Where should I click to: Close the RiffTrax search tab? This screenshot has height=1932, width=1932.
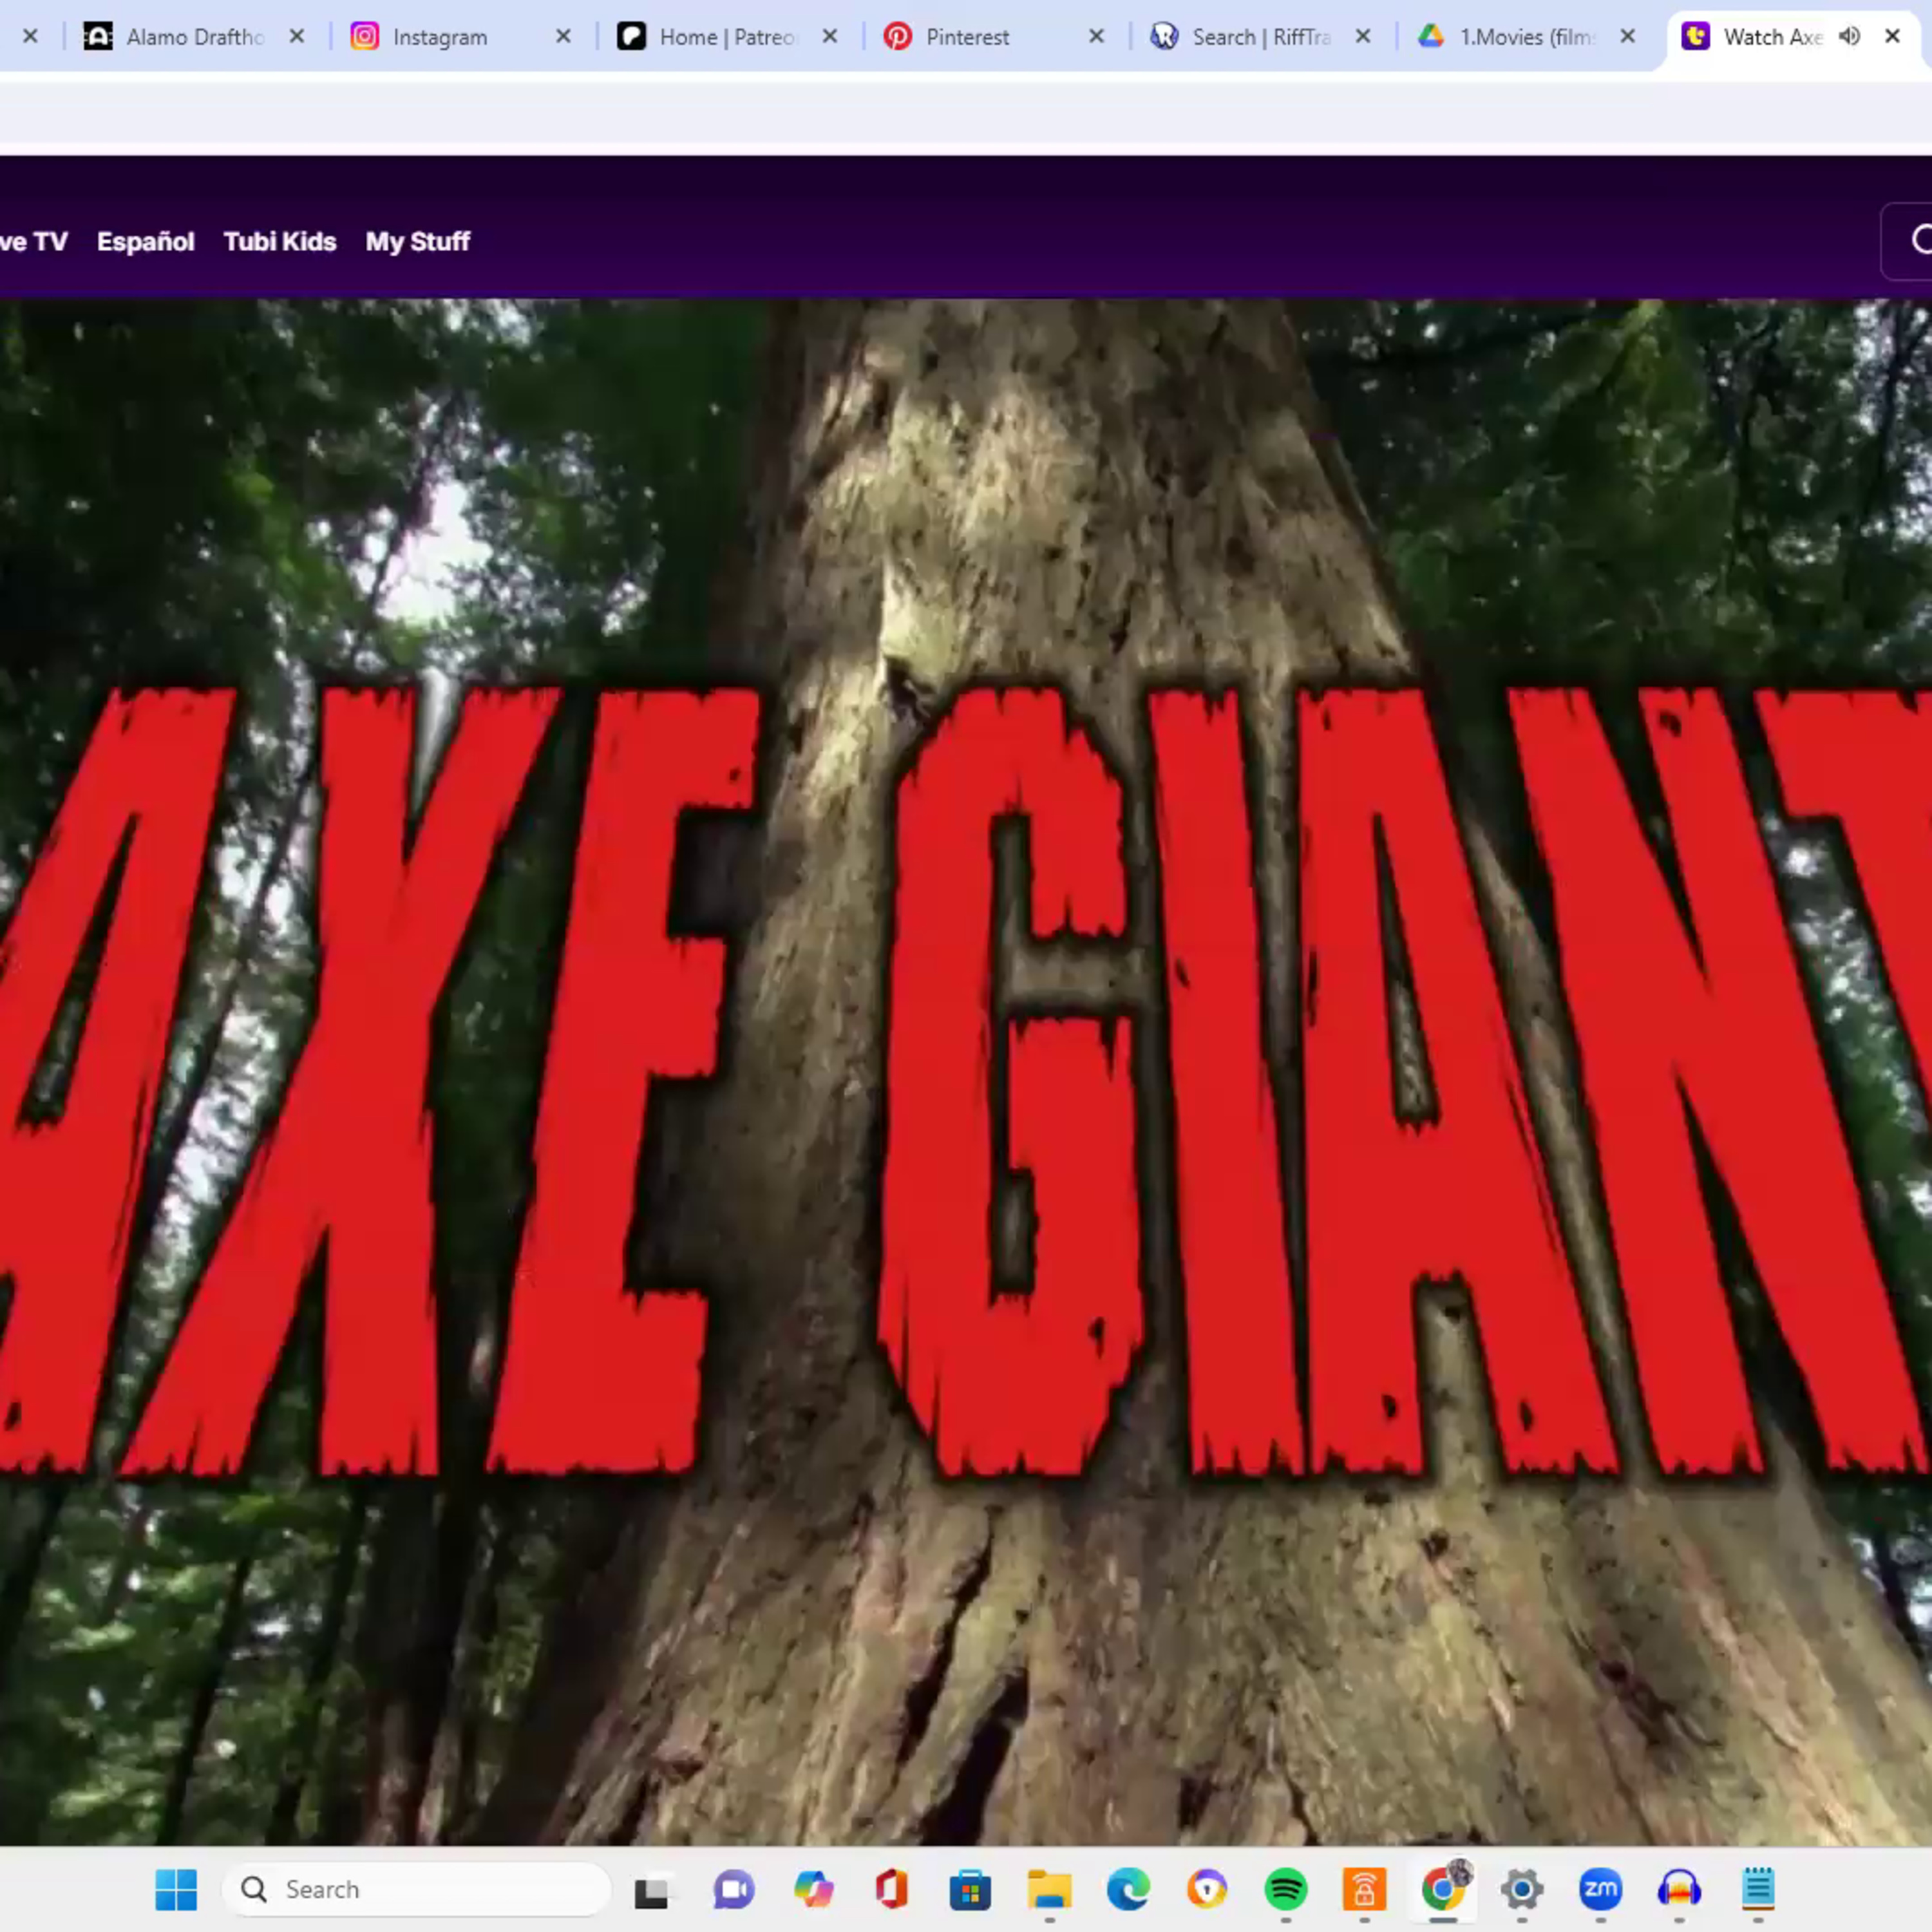coord(1362,37)
